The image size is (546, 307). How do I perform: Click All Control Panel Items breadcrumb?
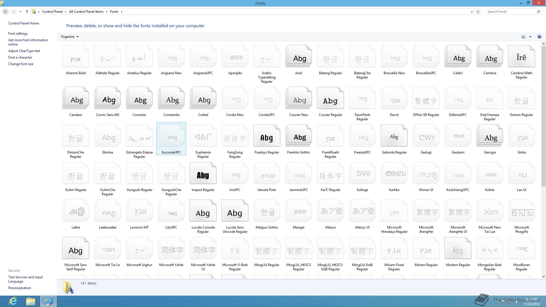click(86, 12)
